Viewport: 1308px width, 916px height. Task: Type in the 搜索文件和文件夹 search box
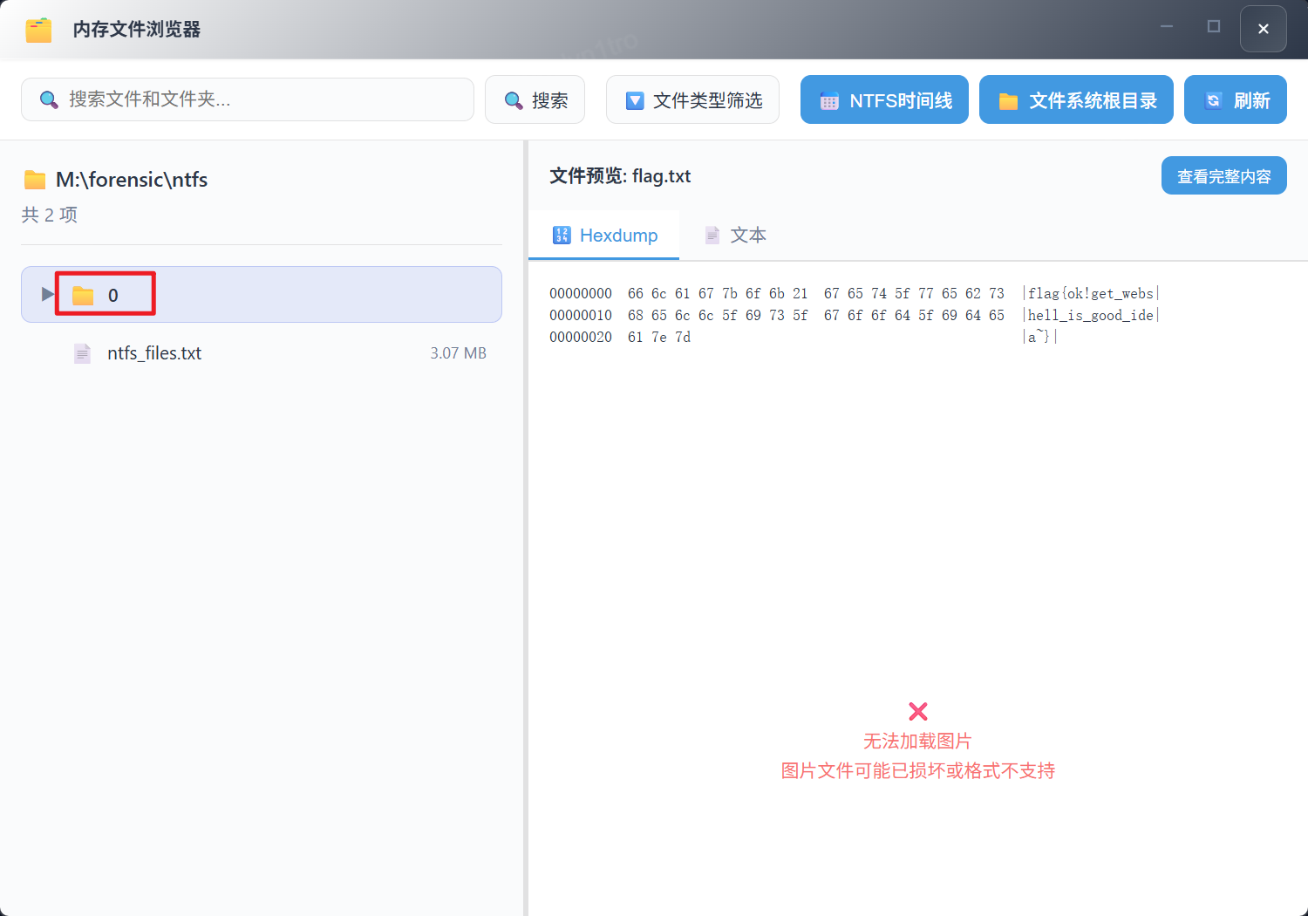(262, 99)
